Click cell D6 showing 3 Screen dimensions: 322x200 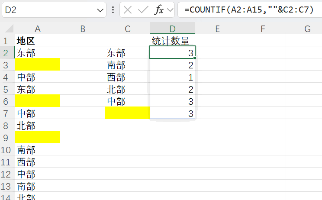pyautogui.click(x=173, y=102)
